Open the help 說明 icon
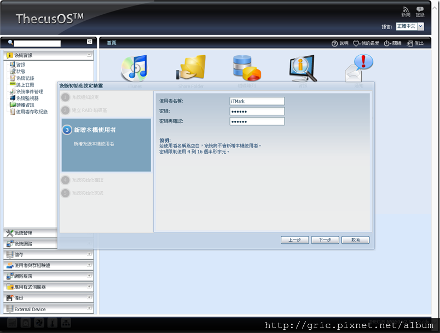 (340, 43)
